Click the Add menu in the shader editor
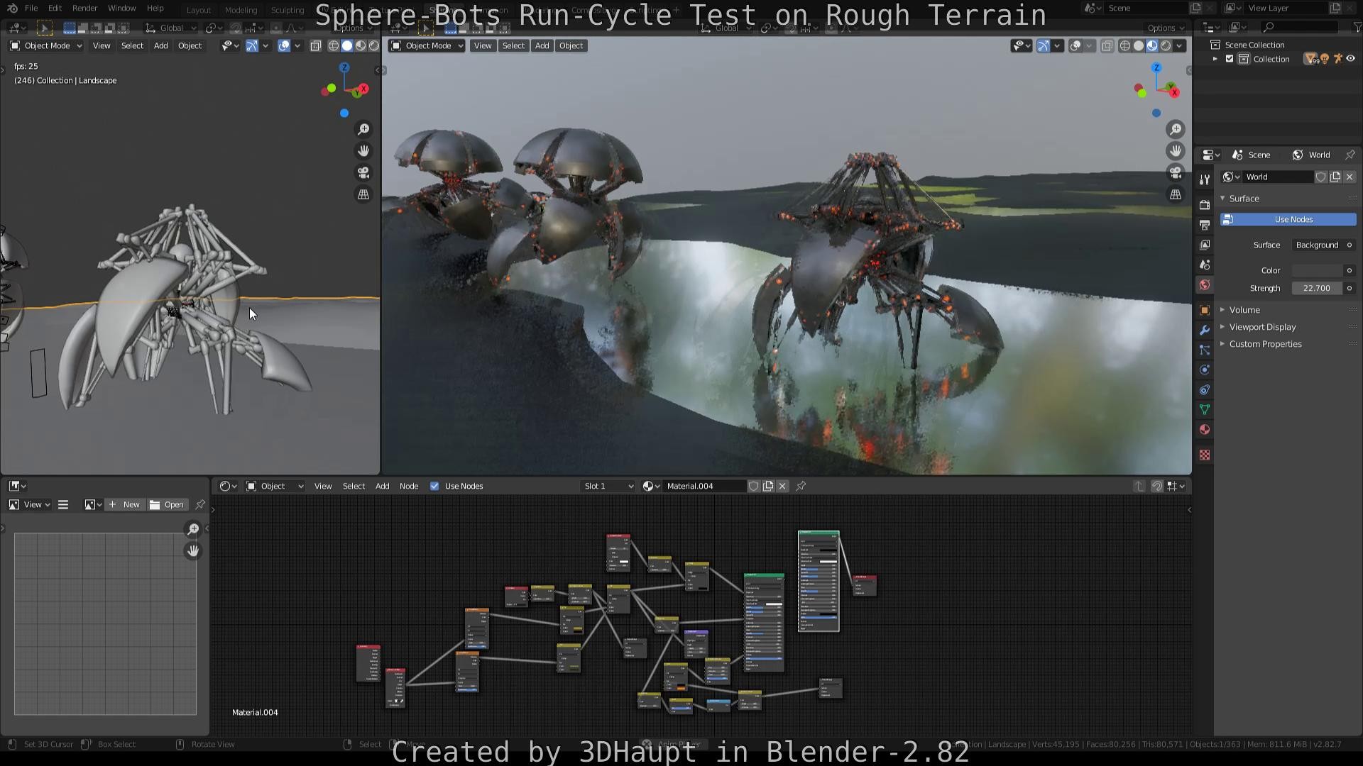The height and width of the screenshot is (766, 1363). point(382,486)
